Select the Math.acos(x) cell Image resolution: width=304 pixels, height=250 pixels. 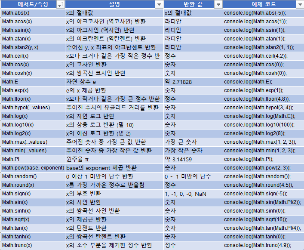[33, 22]
